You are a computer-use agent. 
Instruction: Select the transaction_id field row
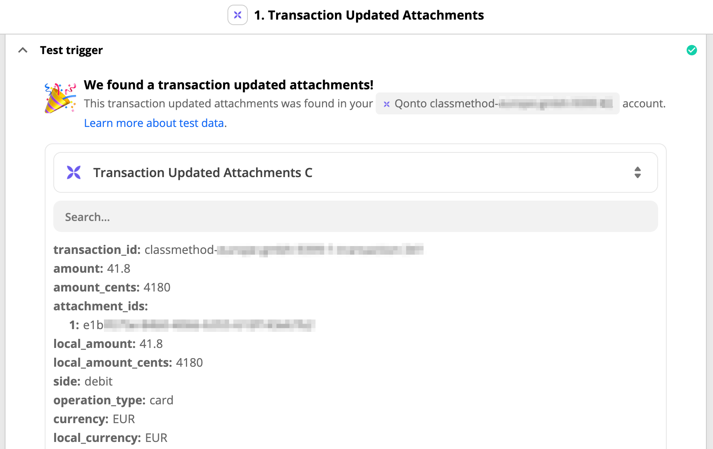tap(238, 250)
